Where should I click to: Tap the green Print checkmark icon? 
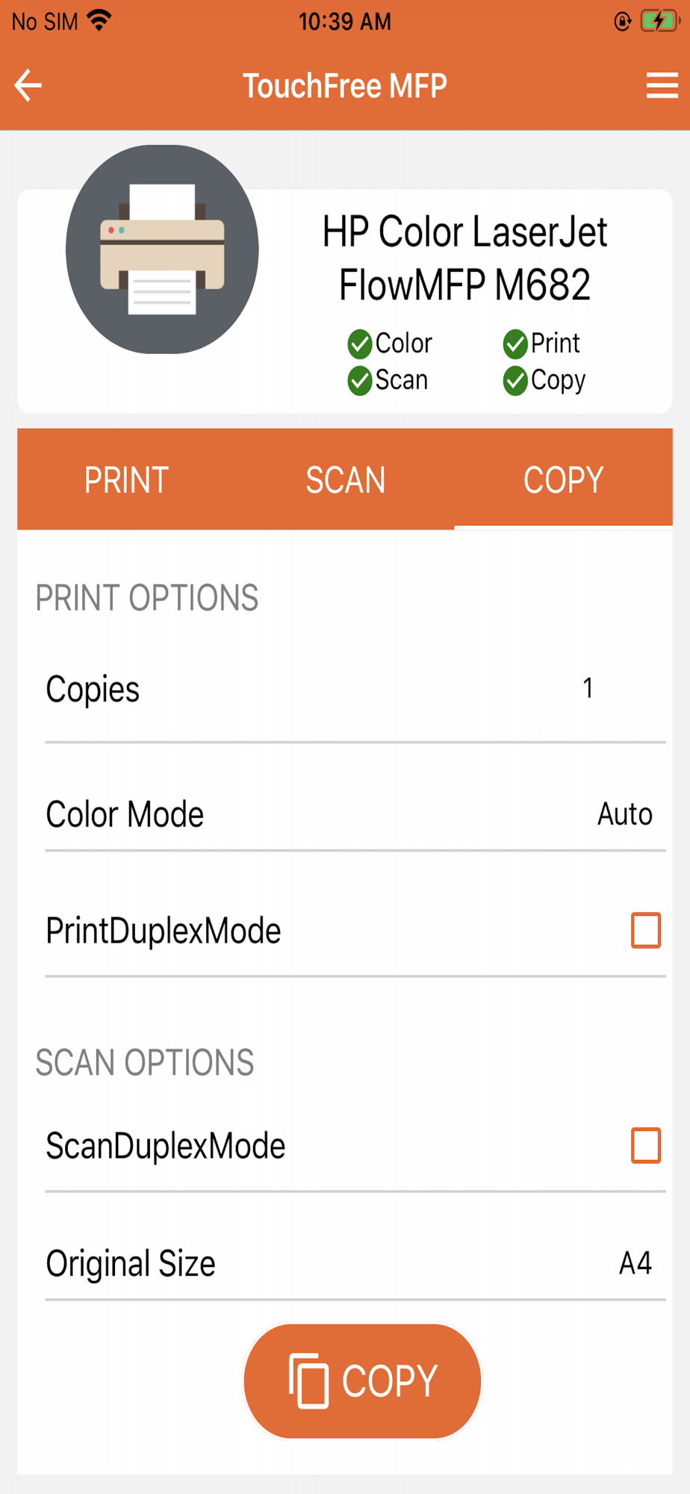click(515, 344)
